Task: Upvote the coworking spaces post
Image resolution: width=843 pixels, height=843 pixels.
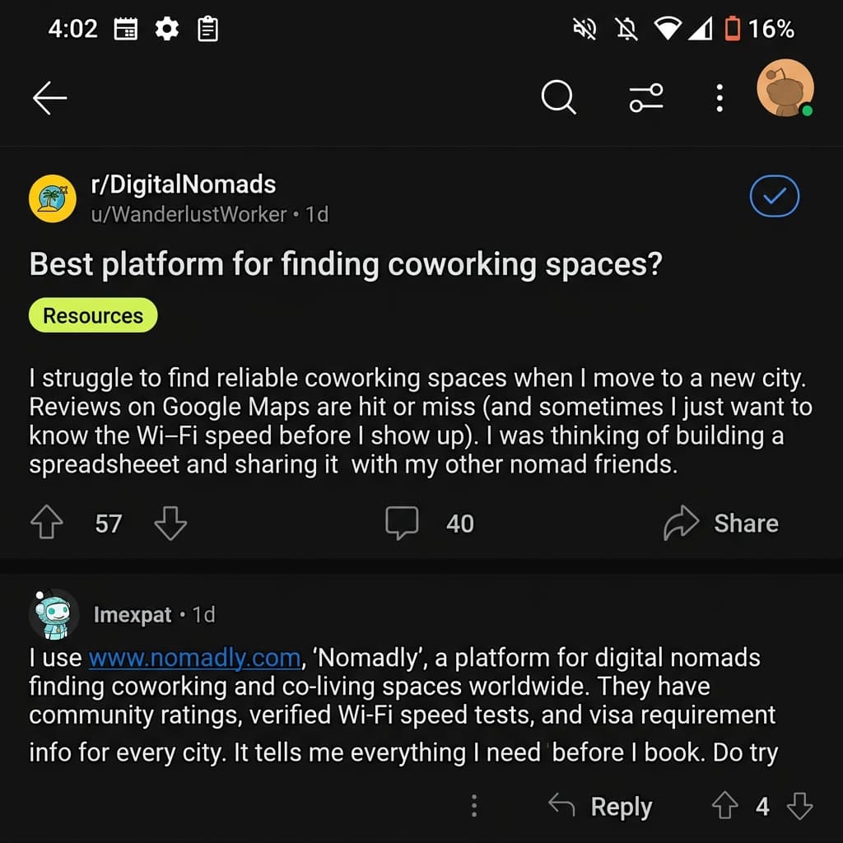Action: 47,523
